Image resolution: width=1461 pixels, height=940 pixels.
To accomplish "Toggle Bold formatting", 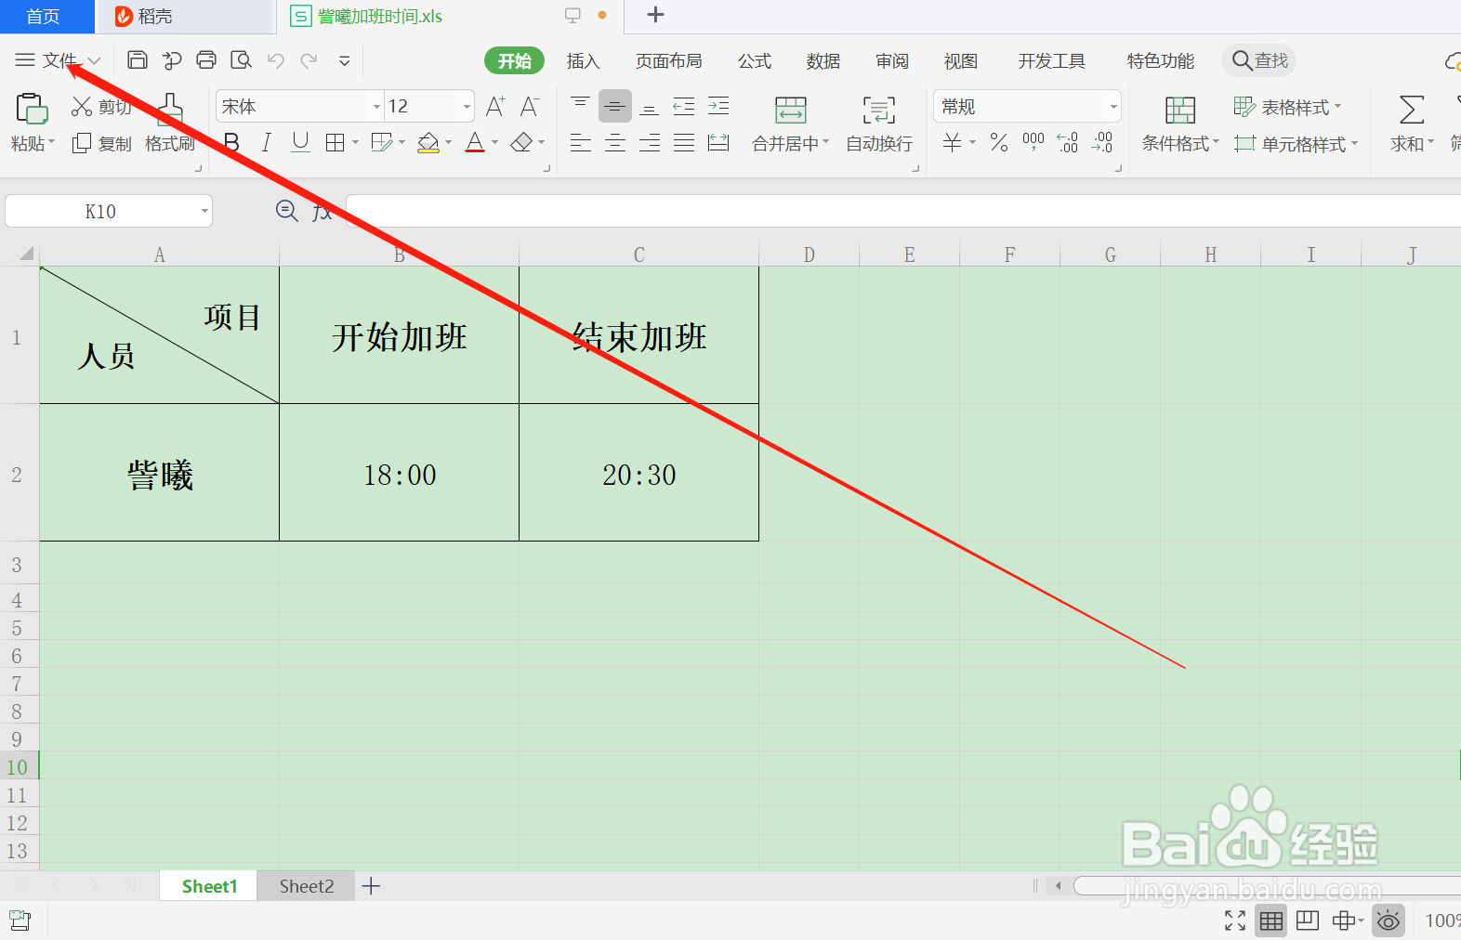I will [x=232, y=142].
